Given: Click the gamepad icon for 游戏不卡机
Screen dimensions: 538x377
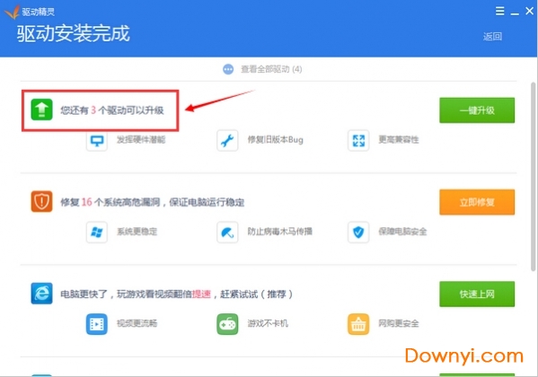Looking at the screenshot, I should click(227, 324).
